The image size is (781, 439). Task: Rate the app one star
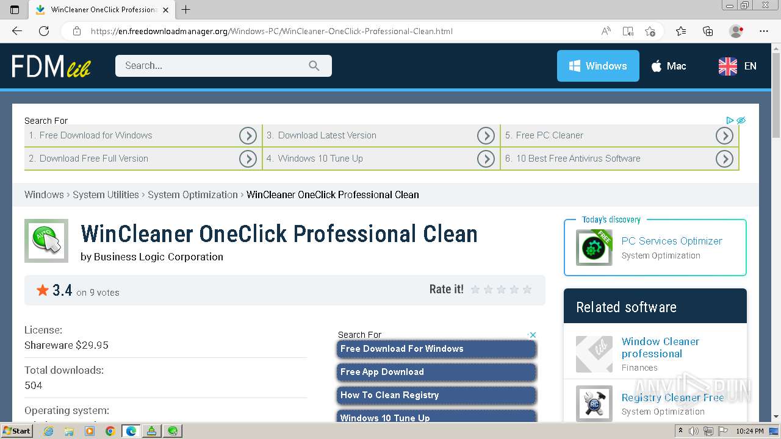click(x=475, y=290)
